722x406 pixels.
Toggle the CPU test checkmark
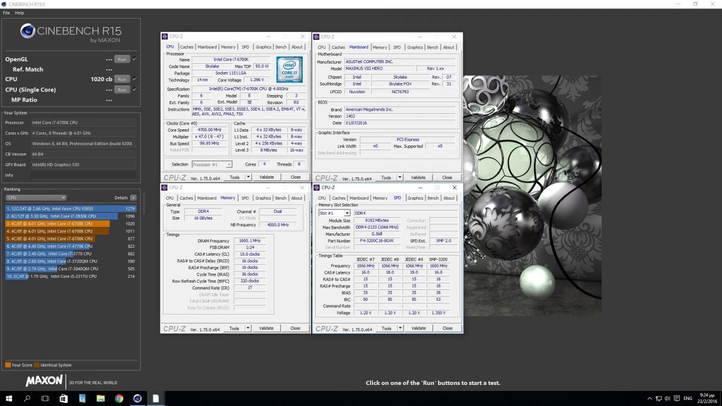[x=135, y=79]
